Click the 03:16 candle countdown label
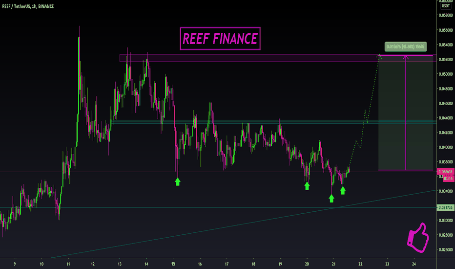This screenshot has height=269, width=455. tap(448, 178)
